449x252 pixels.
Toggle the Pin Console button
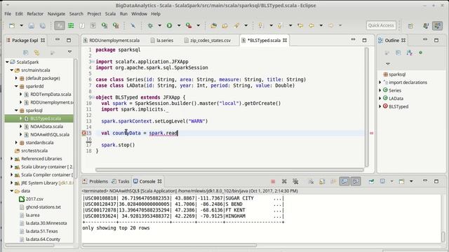(x=371, y=181)
